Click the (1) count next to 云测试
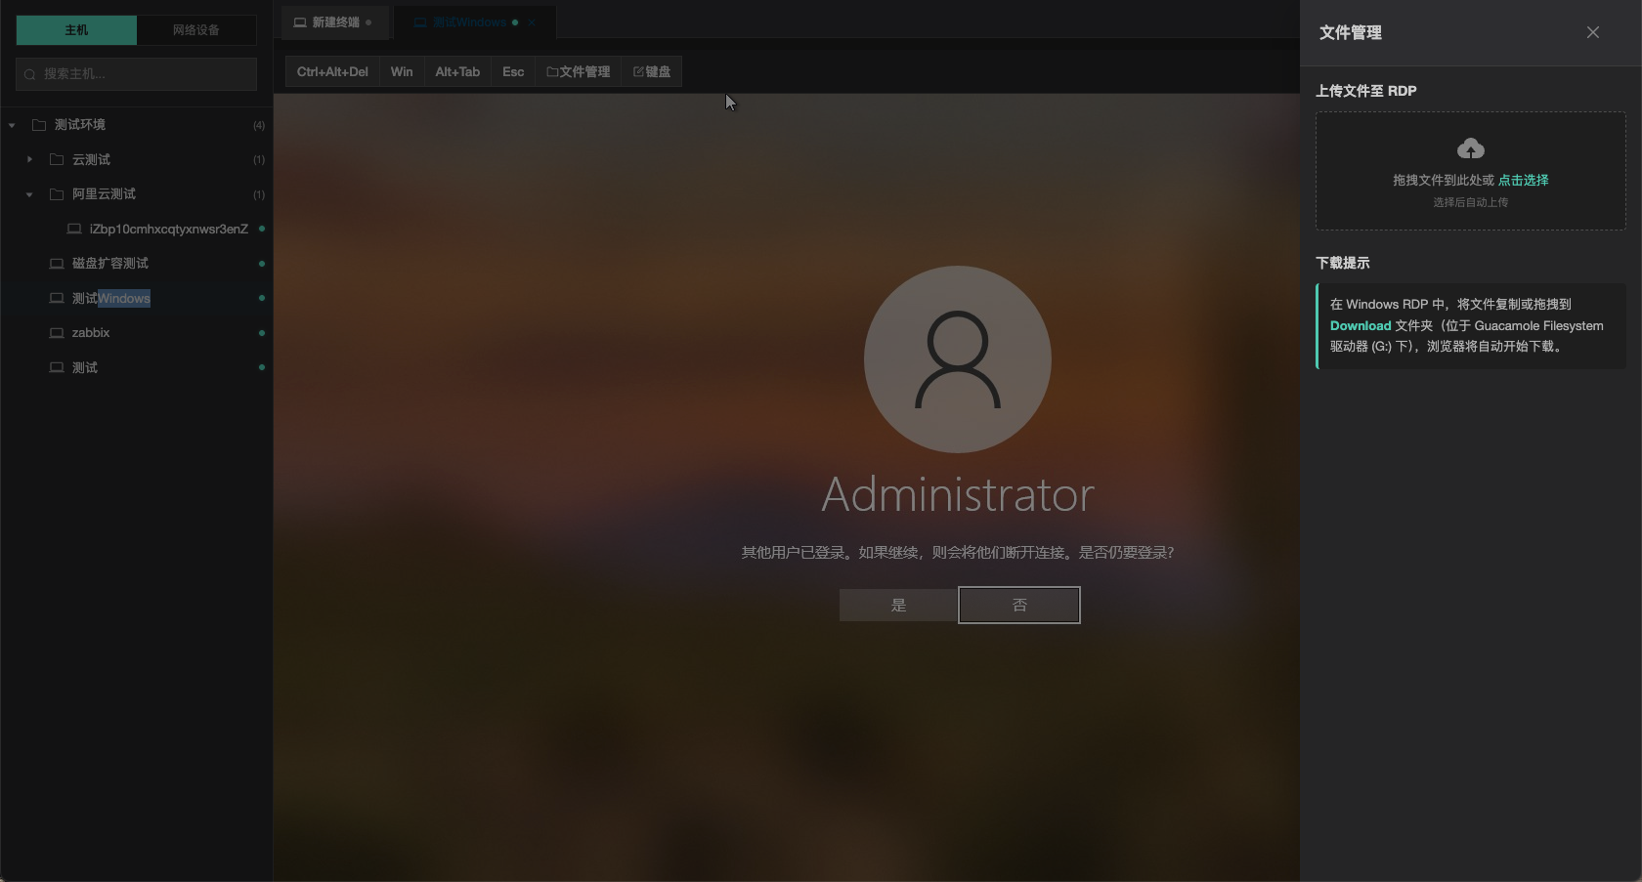Viewport: 1642px width, 882px height. pos(259,159)
